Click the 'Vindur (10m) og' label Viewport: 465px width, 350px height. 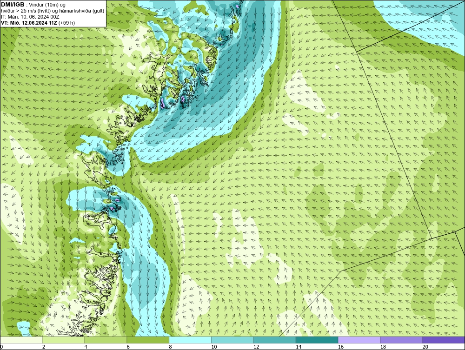[47, 5]
